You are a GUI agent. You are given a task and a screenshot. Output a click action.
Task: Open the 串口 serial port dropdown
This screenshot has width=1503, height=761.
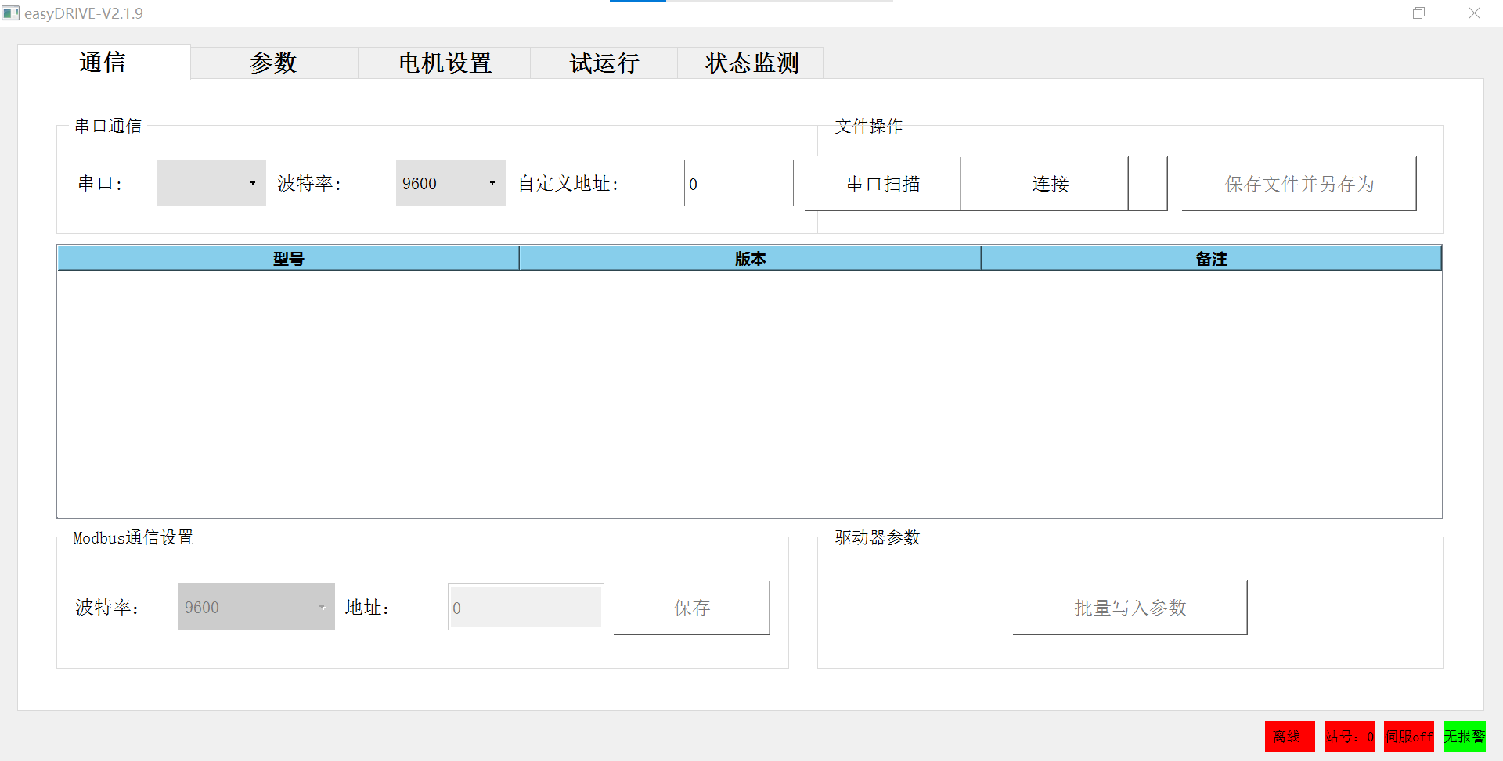pyautogui.click(x=211, y=183)
